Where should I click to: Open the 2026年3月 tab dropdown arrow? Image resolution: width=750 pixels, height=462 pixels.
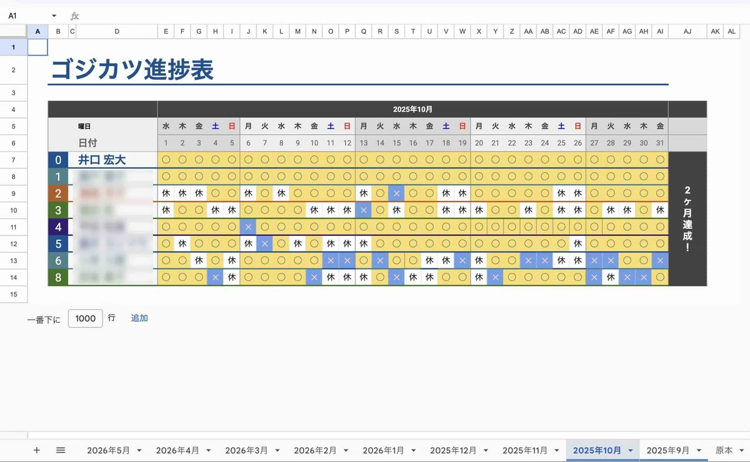click(x=277, y=451)
